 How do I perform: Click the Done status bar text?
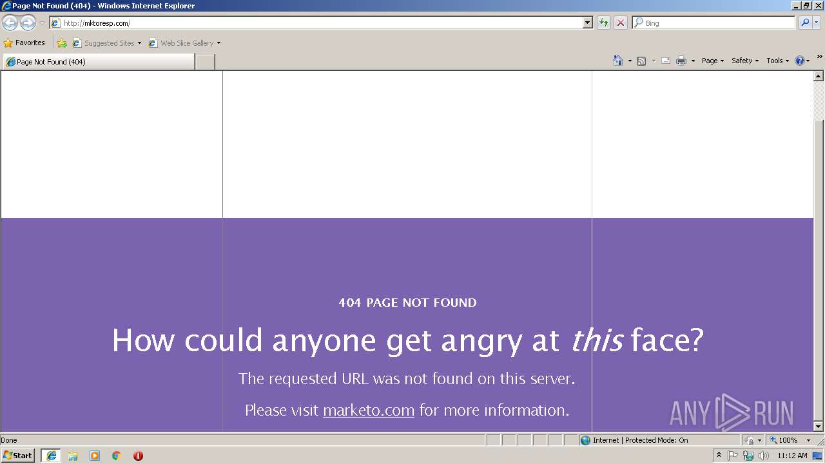tap(9, 440)
